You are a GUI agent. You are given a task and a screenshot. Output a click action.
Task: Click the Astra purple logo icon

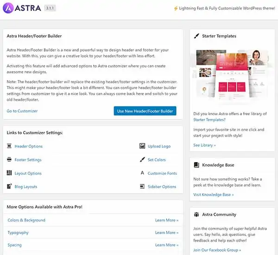point(8,8)
